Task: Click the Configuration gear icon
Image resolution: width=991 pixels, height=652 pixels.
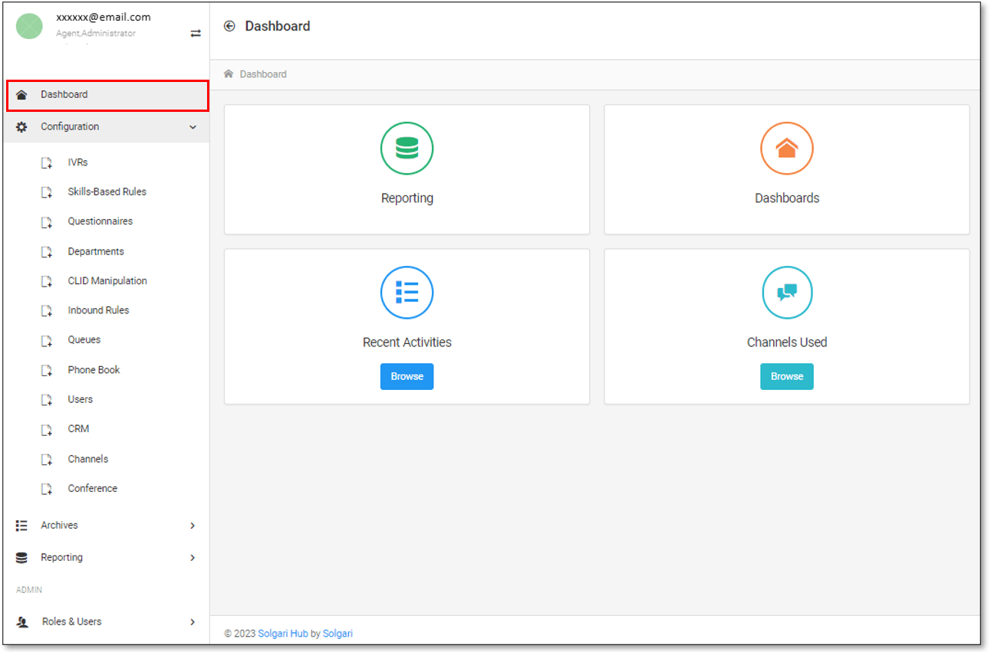Action: [21, 126]
